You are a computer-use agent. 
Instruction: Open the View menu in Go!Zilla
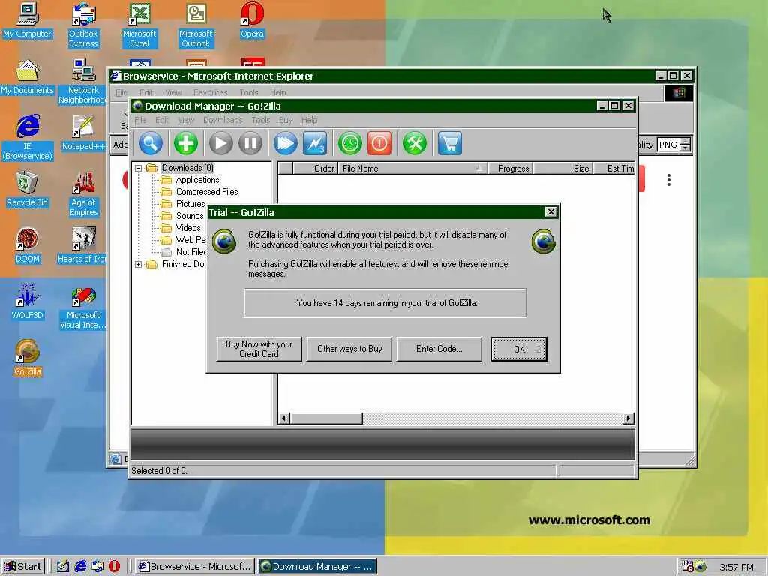tap(186, 121)
